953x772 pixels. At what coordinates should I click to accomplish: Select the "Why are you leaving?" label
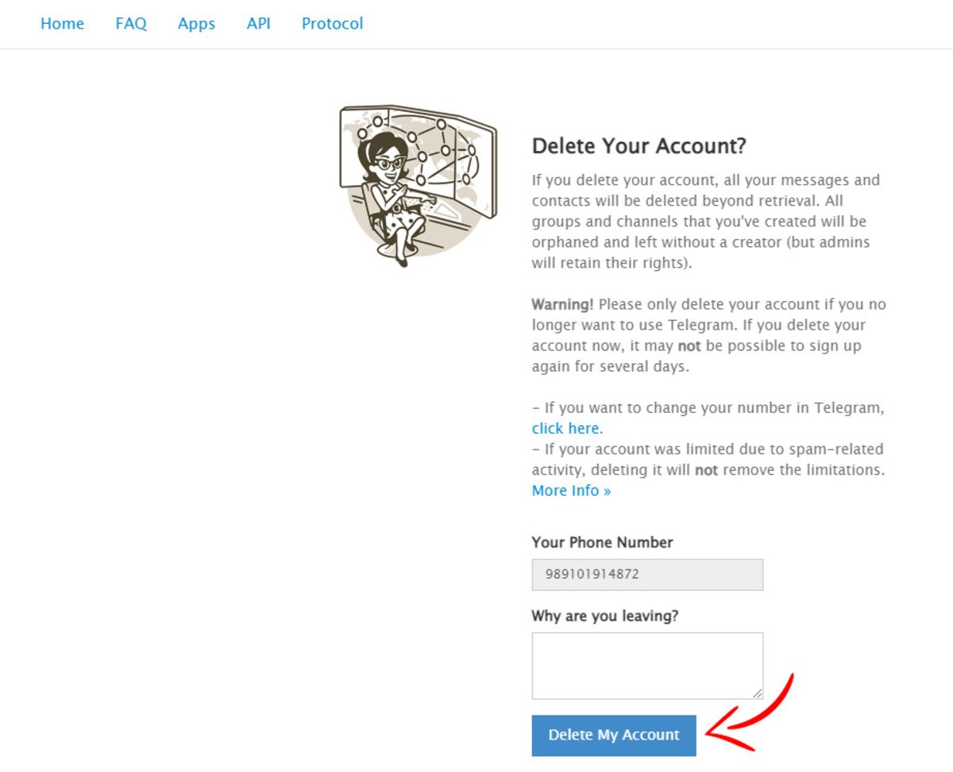(604, 616)
